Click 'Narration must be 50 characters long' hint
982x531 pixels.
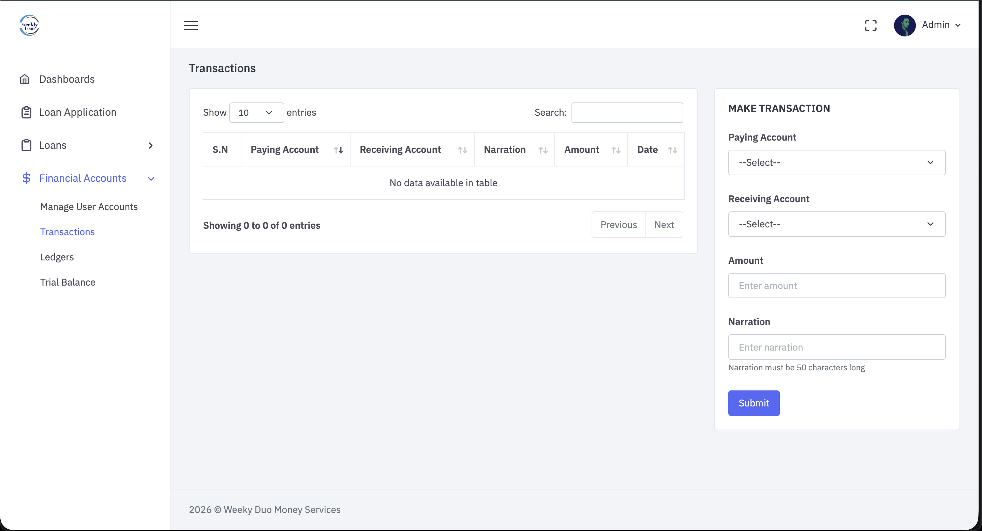click(x=797, y=368)
